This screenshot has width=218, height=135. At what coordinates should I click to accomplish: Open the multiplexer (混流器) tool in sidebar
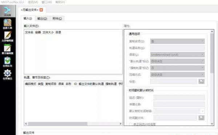8,11
